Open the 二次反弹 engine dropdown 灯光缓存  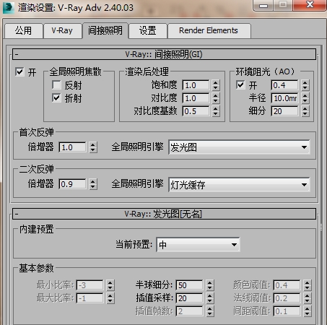(x=239, y=185)
